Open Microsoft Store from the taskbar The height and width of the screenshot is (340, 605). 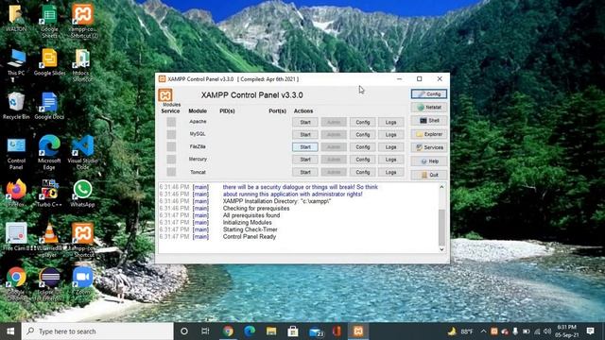pos(293,331)
